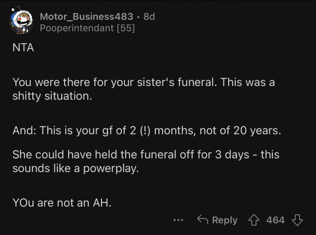Click the line about holding the funeral off
The height and width of the screenshot is (235, 316).
tap(145, 155)
